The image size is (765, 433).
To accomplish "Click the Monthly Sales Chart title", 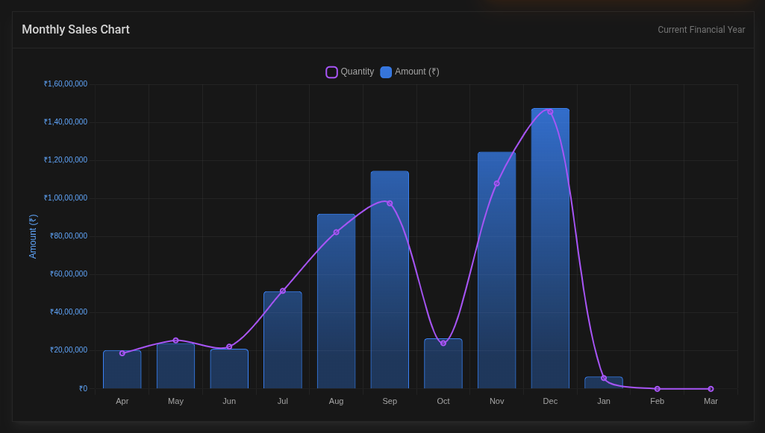I will pyautogui.click(x=75, y=29).
